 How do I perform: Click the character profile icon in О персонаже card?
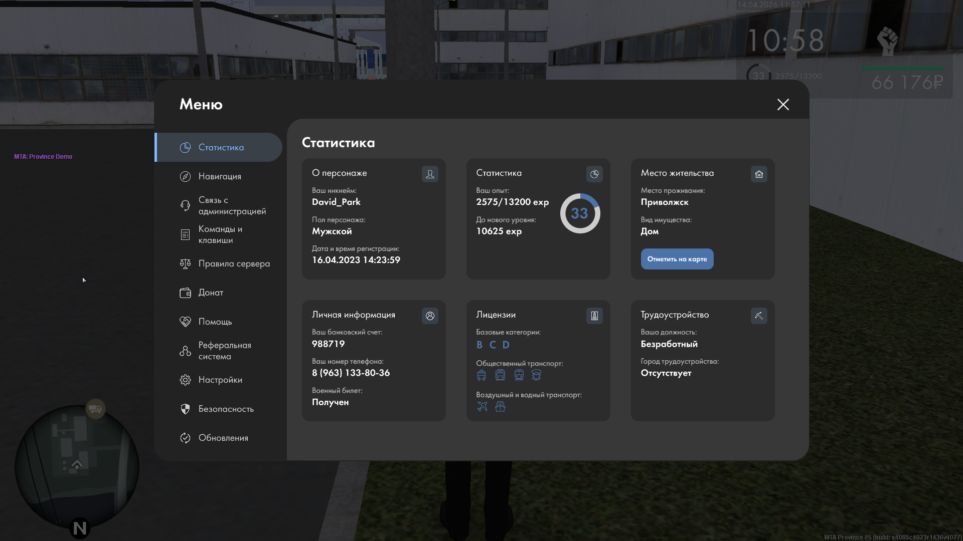point(430,174)
